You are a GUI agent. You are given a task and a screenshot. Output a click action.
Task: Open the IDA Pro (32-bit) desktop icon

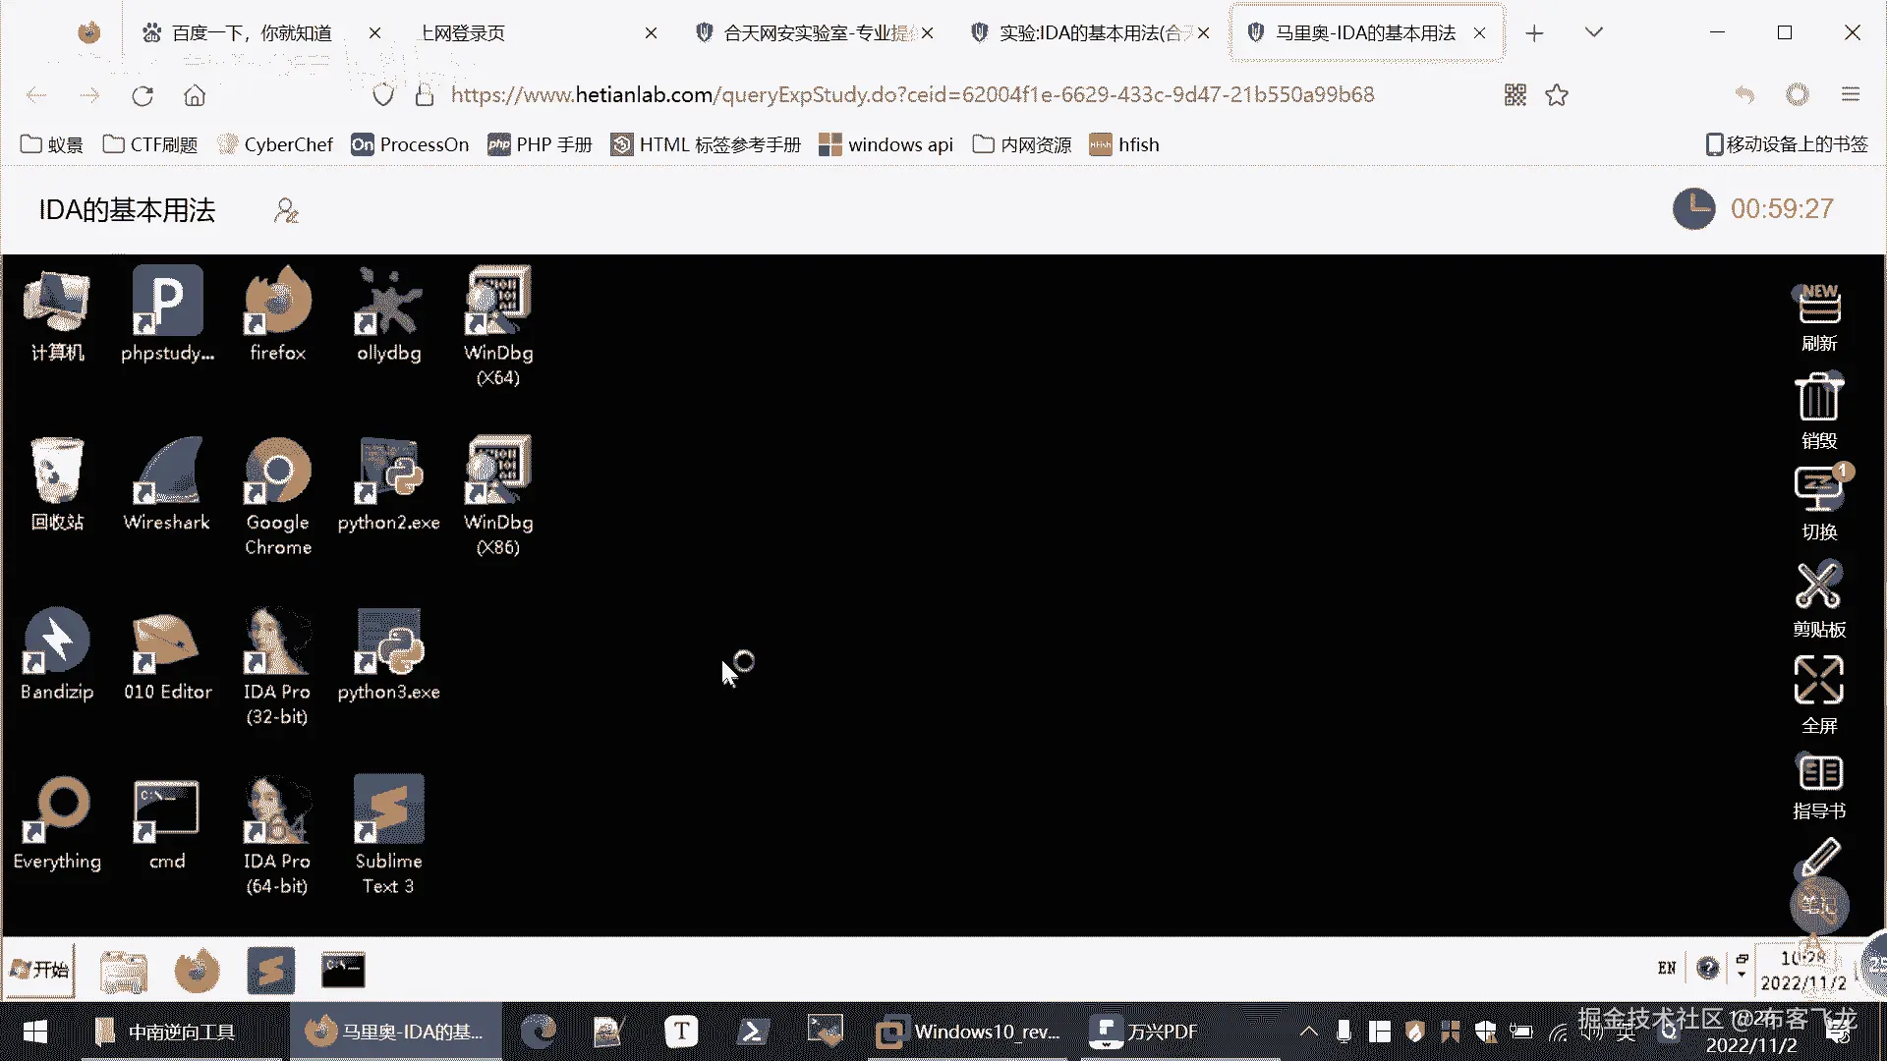coord(277,642)
